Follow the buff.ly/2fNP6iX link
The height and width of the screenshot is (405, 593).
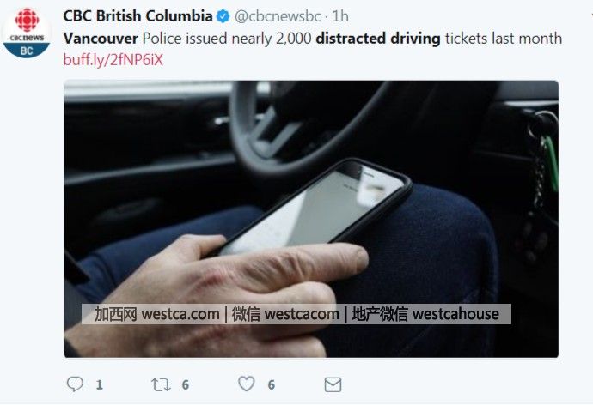(x=113, y=60)
